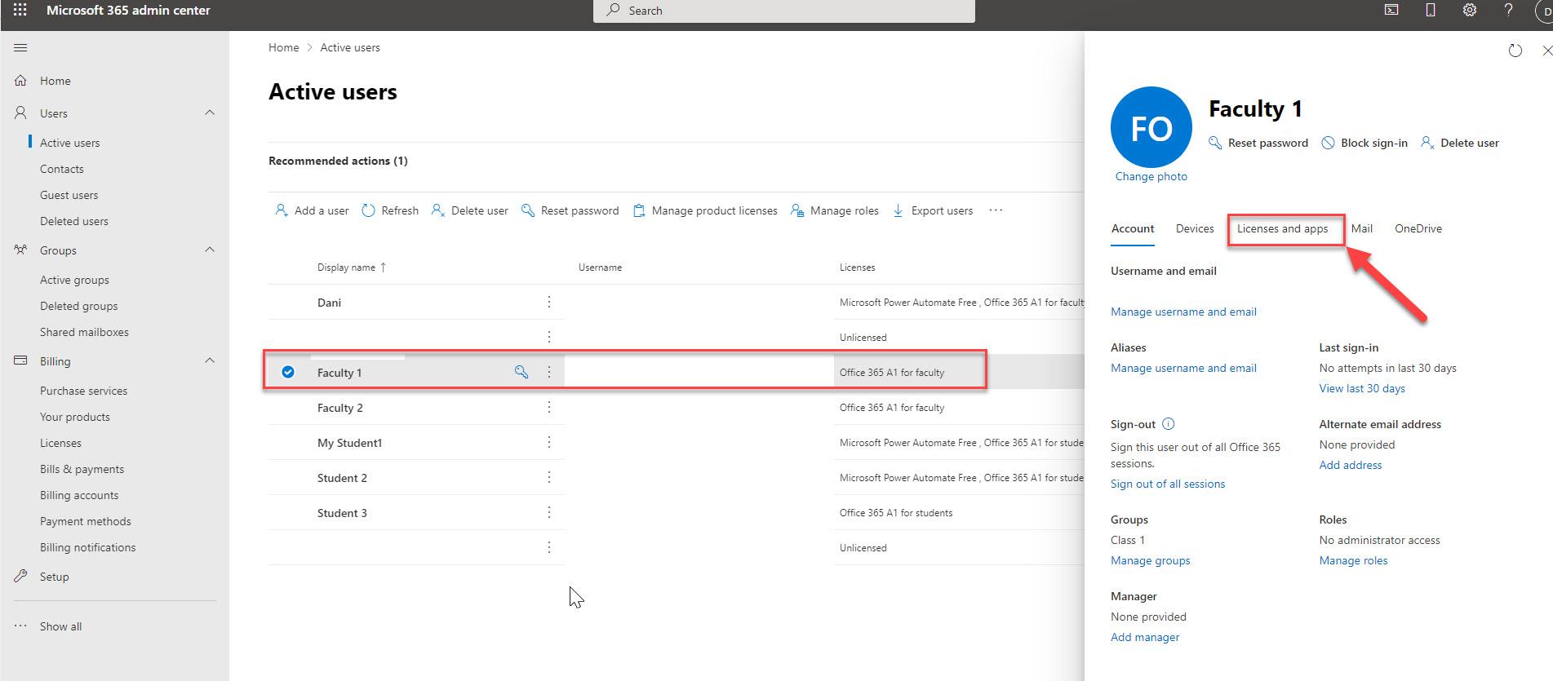
Task: Open Setup in the sidebar
Action: (x=54, y=577)
